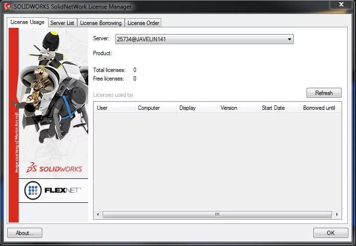Close the License Manager window

(x=341, y=4)
